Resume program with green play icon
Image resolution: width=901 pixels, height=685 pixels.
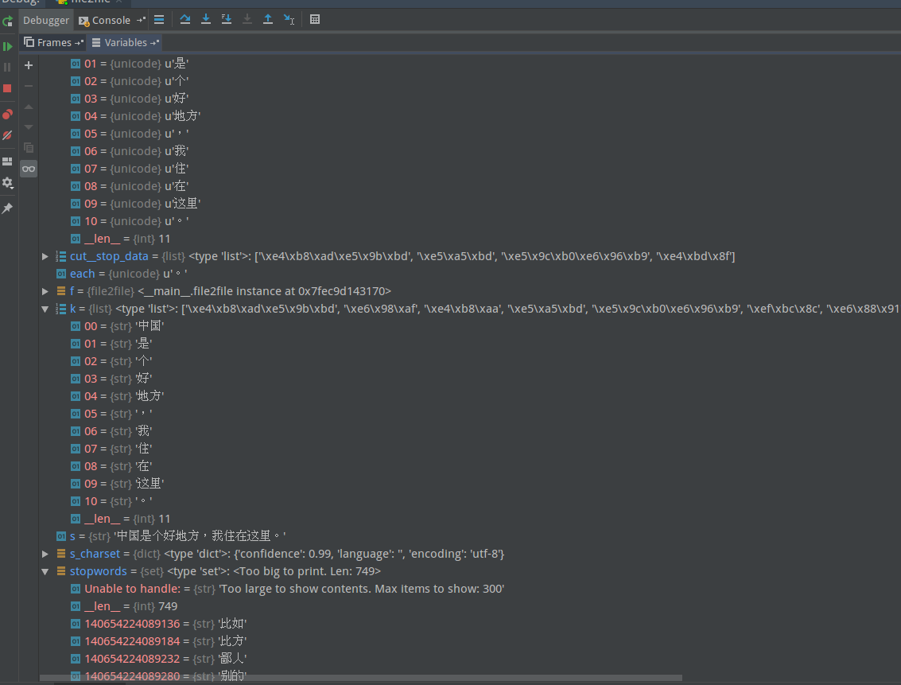(x=7, y=46)
